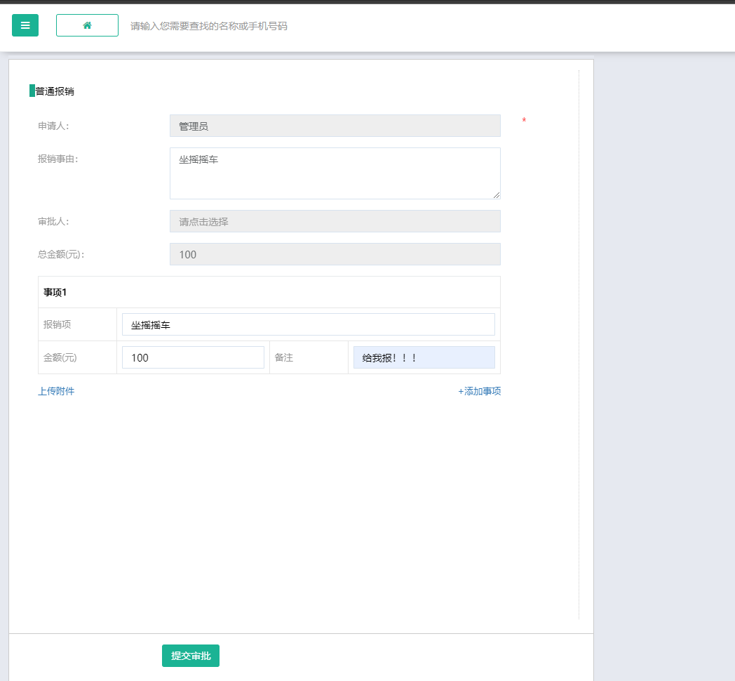Click the 普通报销 section title

pos(55,91)
